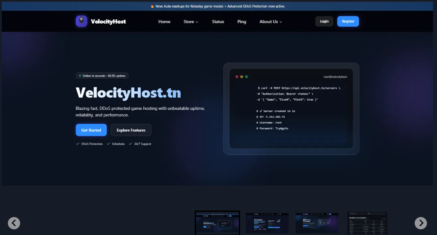This screenshot has height=235, width=437.
Task: Click the blue Register button
Action: (348, 21)
